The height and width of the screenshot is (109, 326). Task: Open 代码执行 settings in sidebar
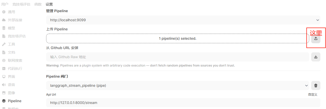15,69
